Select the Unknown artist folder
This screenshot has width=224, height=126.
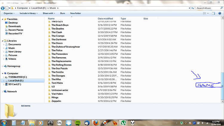tap(60, 90)
